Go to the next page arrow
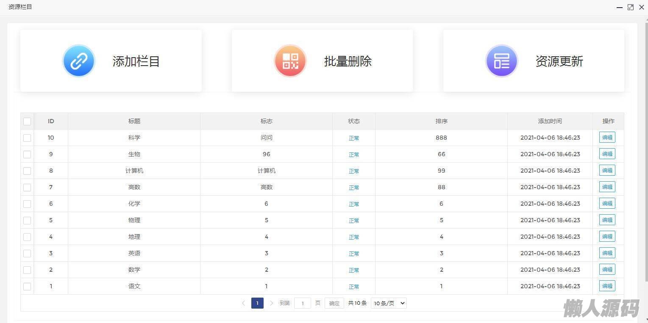Image resolution: width=648 pixels, height=323 pixels. pos(272,303)
